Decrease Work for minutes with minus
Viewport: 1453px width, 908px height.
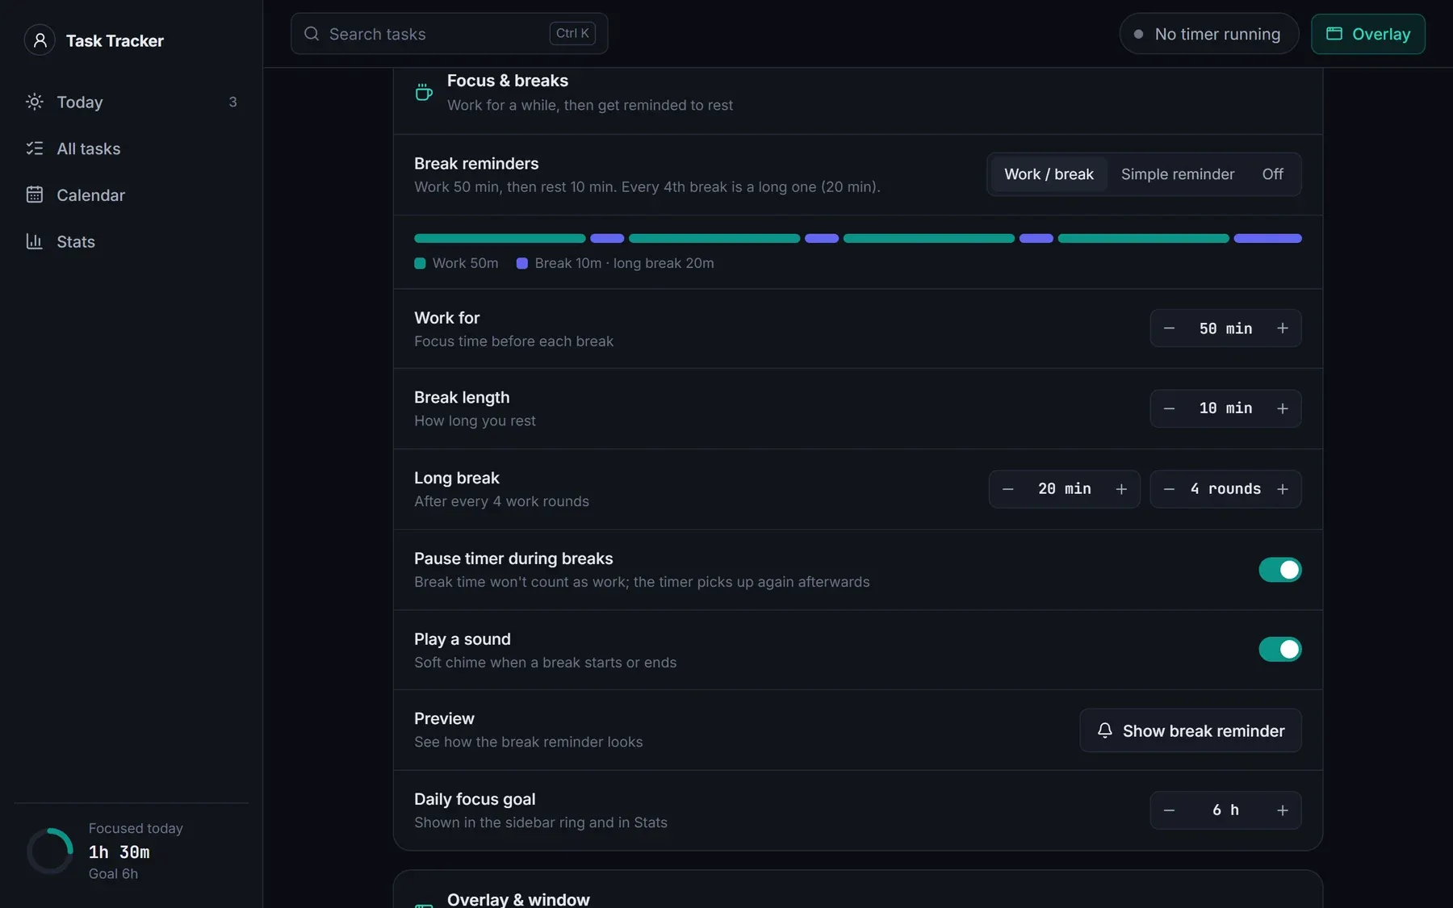tap(1169, 328)
